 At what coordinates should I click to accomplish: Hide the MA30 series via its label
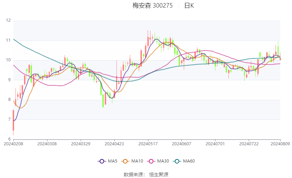tap(163, 161)
